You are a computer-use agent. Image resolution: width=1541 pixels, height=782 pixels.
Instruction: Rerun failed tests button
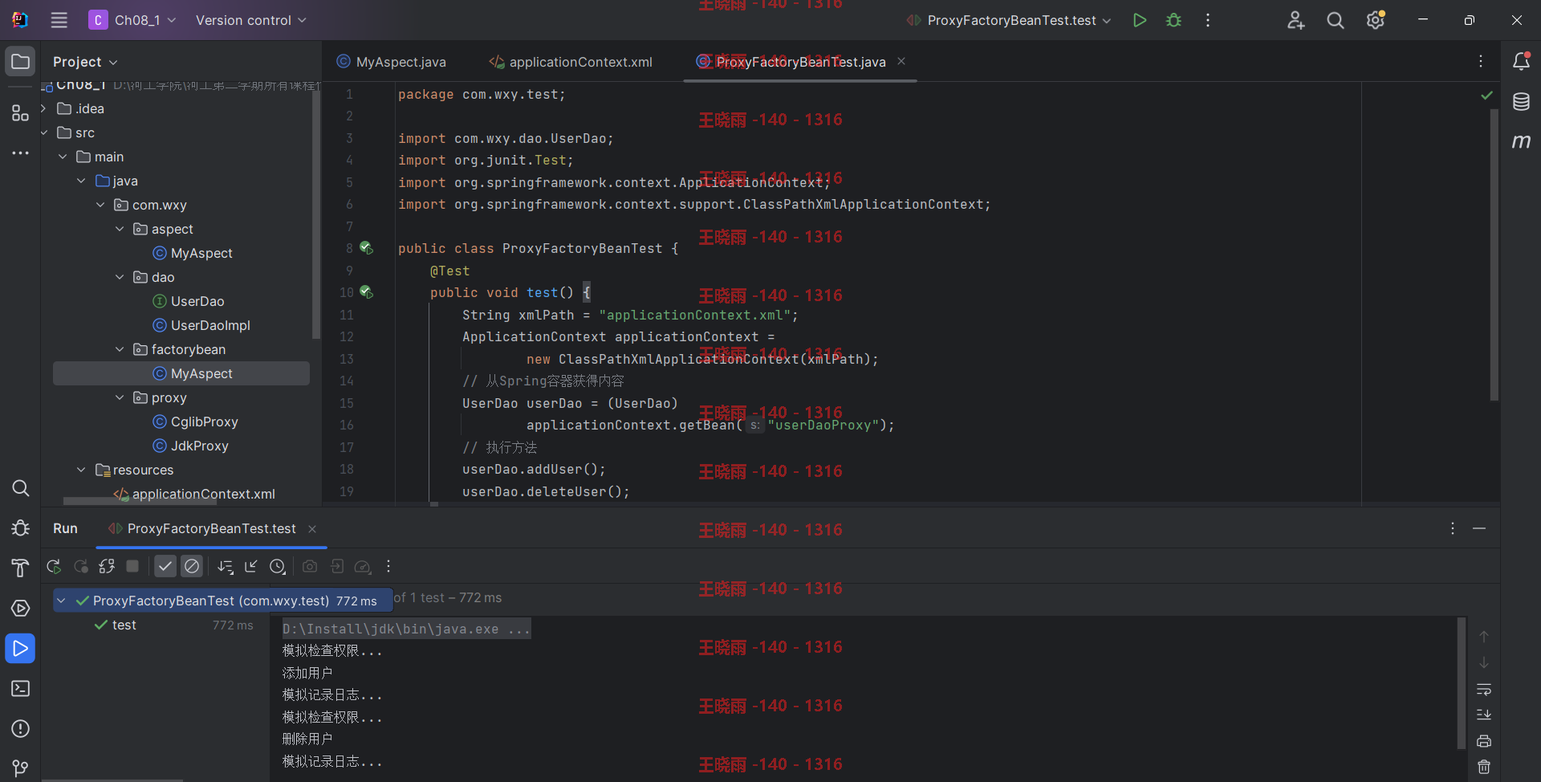tap(80, 567)
